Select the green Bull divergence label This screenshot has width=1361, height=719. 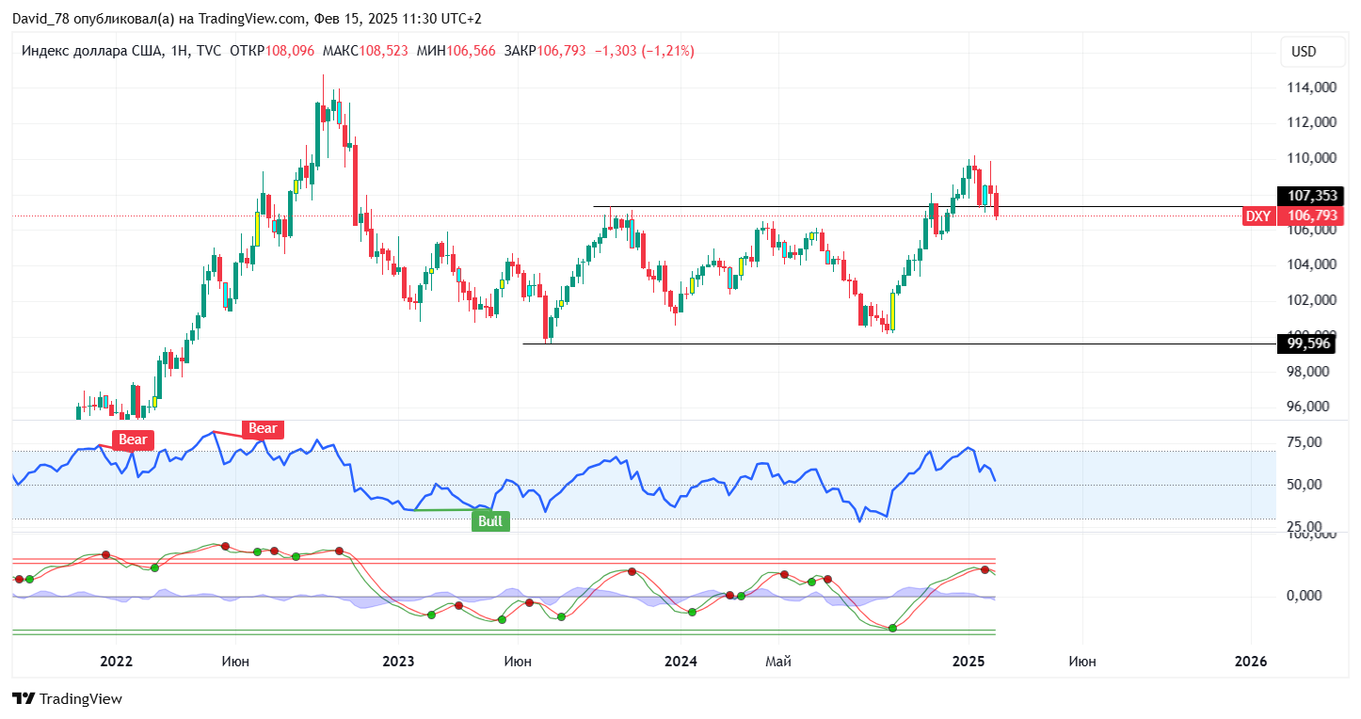490,521
